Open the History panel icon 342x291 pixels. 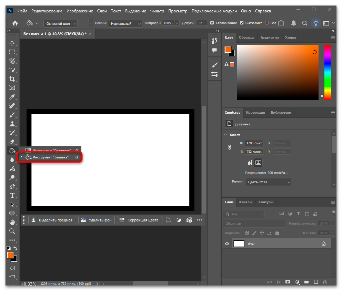point(214,41)
